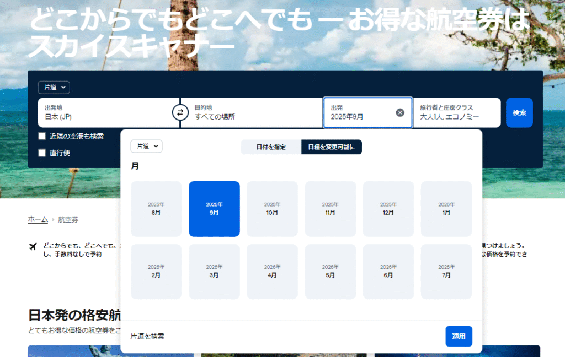Clear the departure date with the X icon
This screenshot has width=565, height=357.
pos(400,112)
